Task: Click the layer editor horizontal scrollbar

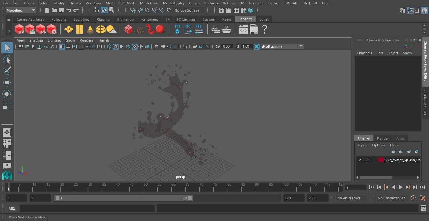Action: click(376, 177)
